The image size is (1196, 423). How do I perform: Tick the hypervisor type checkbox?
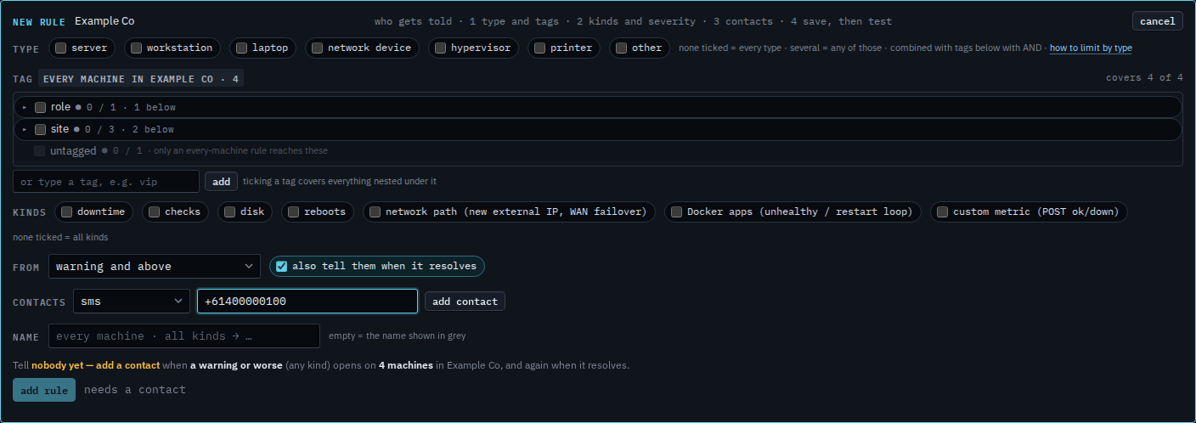point(440,48)
